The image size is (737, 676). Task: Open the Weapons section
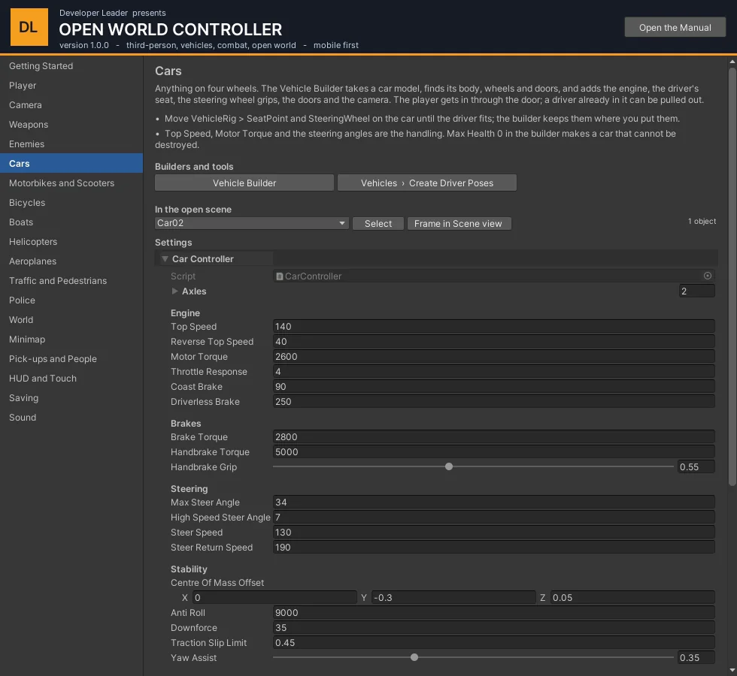coord(71,125)
